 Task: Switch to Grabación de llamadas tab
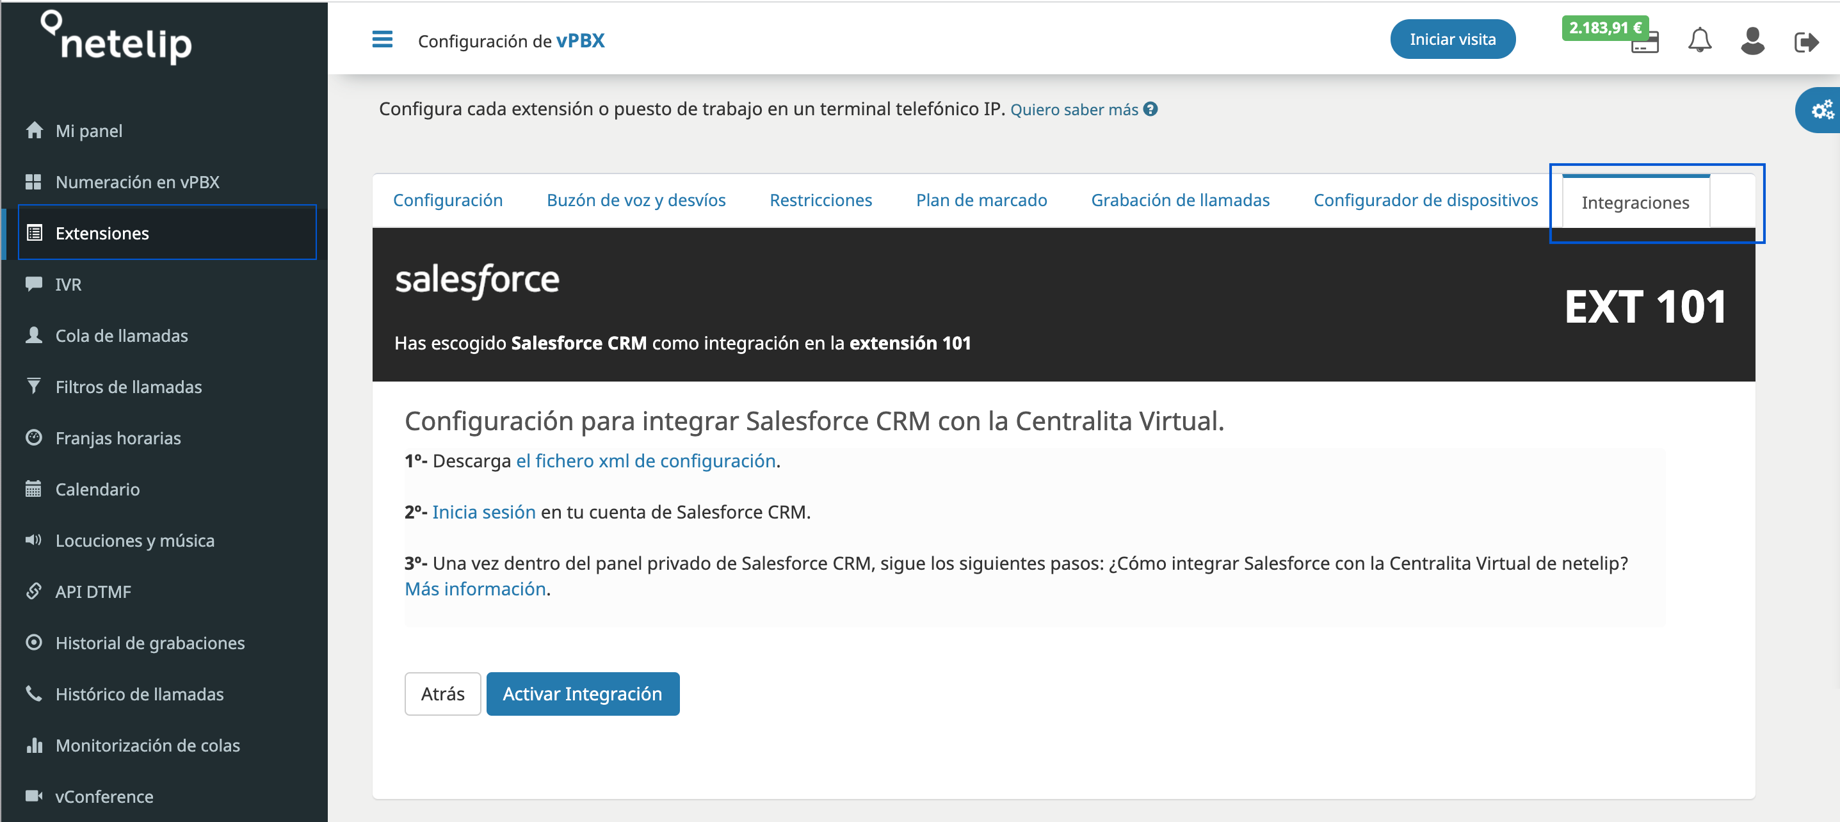coord(1180,200)
